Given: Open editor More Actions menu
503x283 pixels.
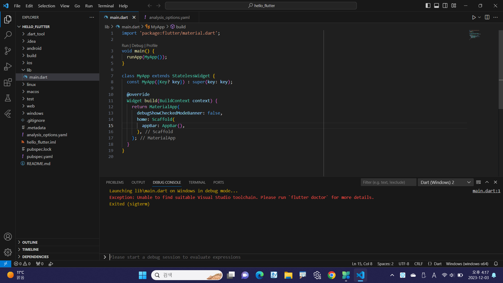Looking at the screenshot, I should [495, 17].
